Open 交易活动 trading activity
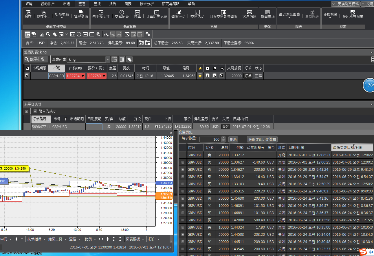374x256 pixels. coord(197,14)
